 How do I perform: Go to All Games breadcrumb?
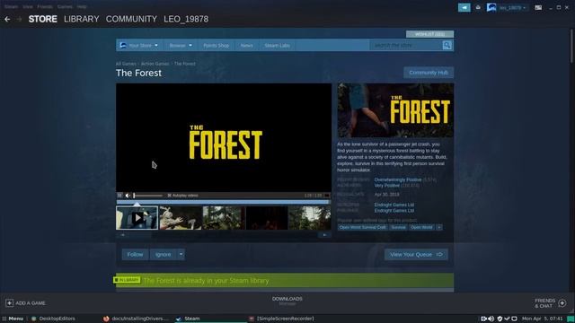(126, 64)
